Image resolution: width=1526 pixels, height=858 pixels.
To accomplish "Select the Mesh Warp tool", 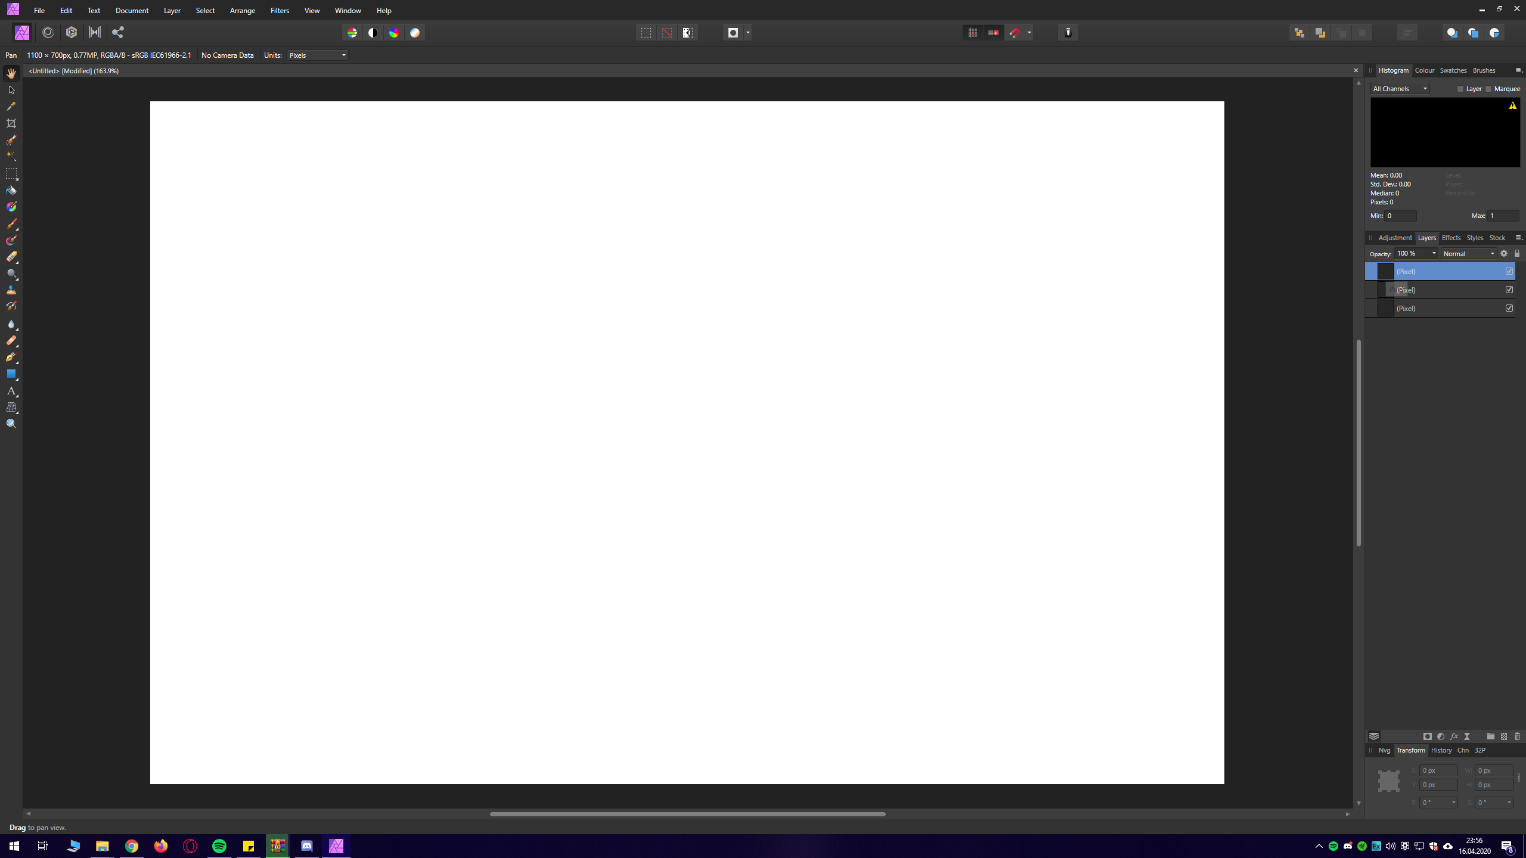I will point(11,408).
